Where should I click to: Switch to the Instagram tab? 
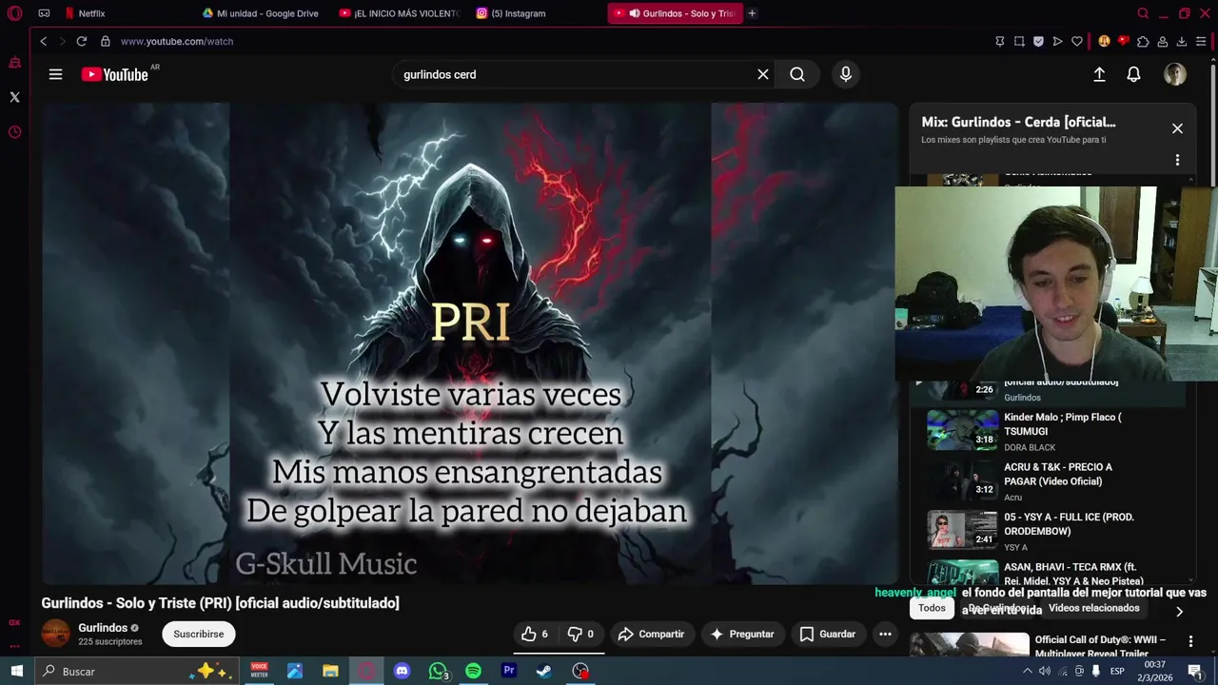[519, 13]
